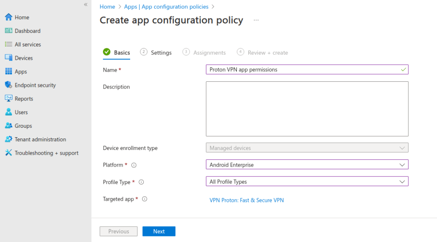Click the step 3 circle for Assignments
This screenshot has height=242, width=437.
tap(186, 52)
